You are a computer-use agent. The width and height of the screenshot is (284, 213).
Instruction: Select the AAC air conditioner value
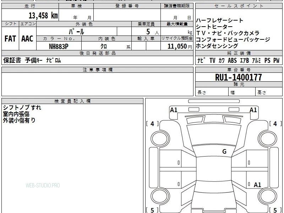[x=27, y=39]
